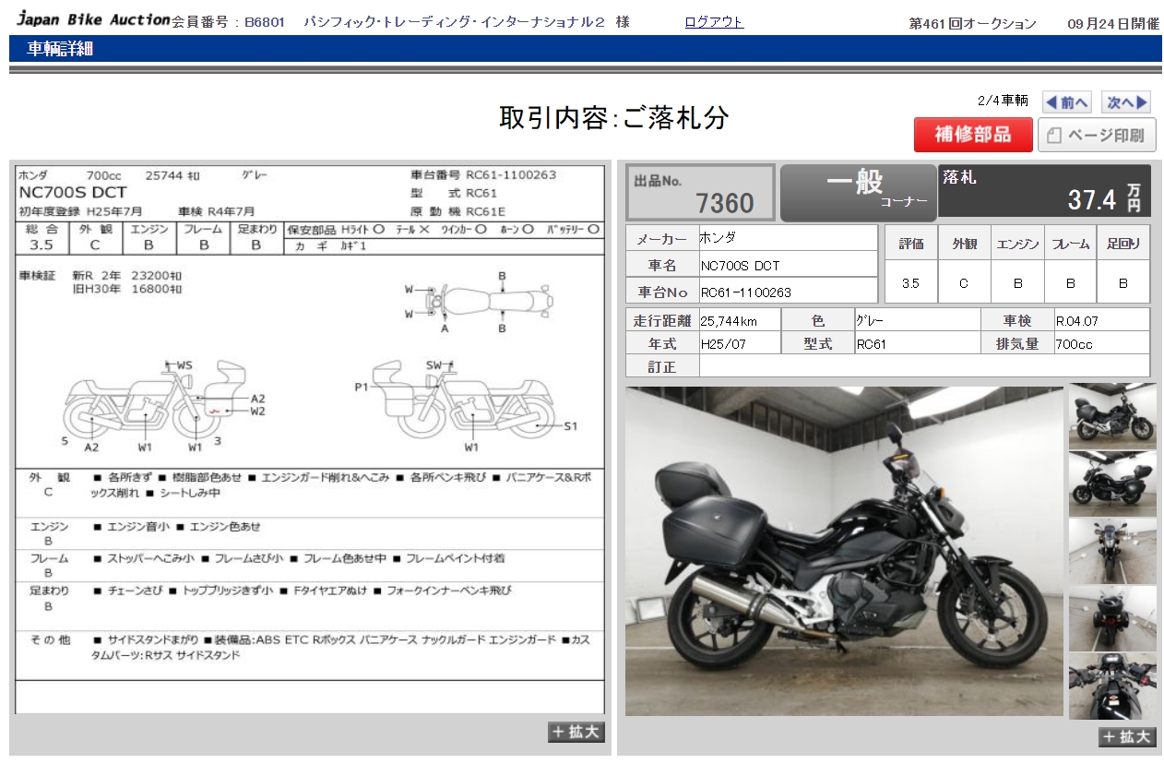Click the 一般コーナー corner label
The image size is (1164, 764).
pos(858,192)
